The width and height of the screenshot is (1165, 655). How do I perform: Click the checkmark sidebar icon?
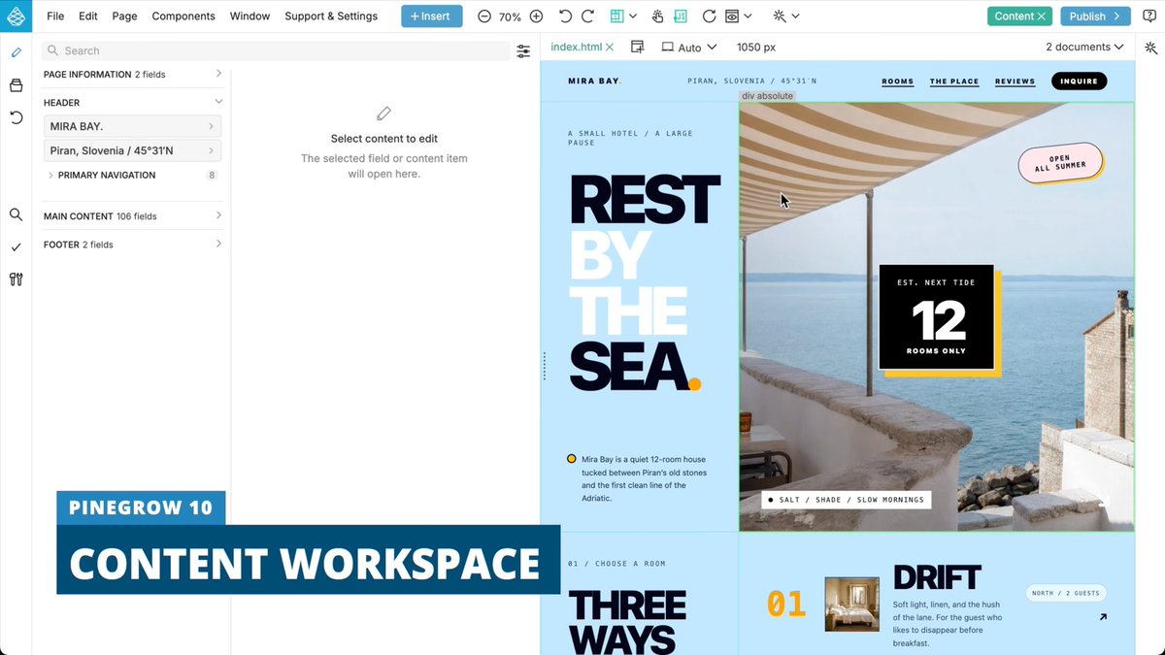(17, 247)
